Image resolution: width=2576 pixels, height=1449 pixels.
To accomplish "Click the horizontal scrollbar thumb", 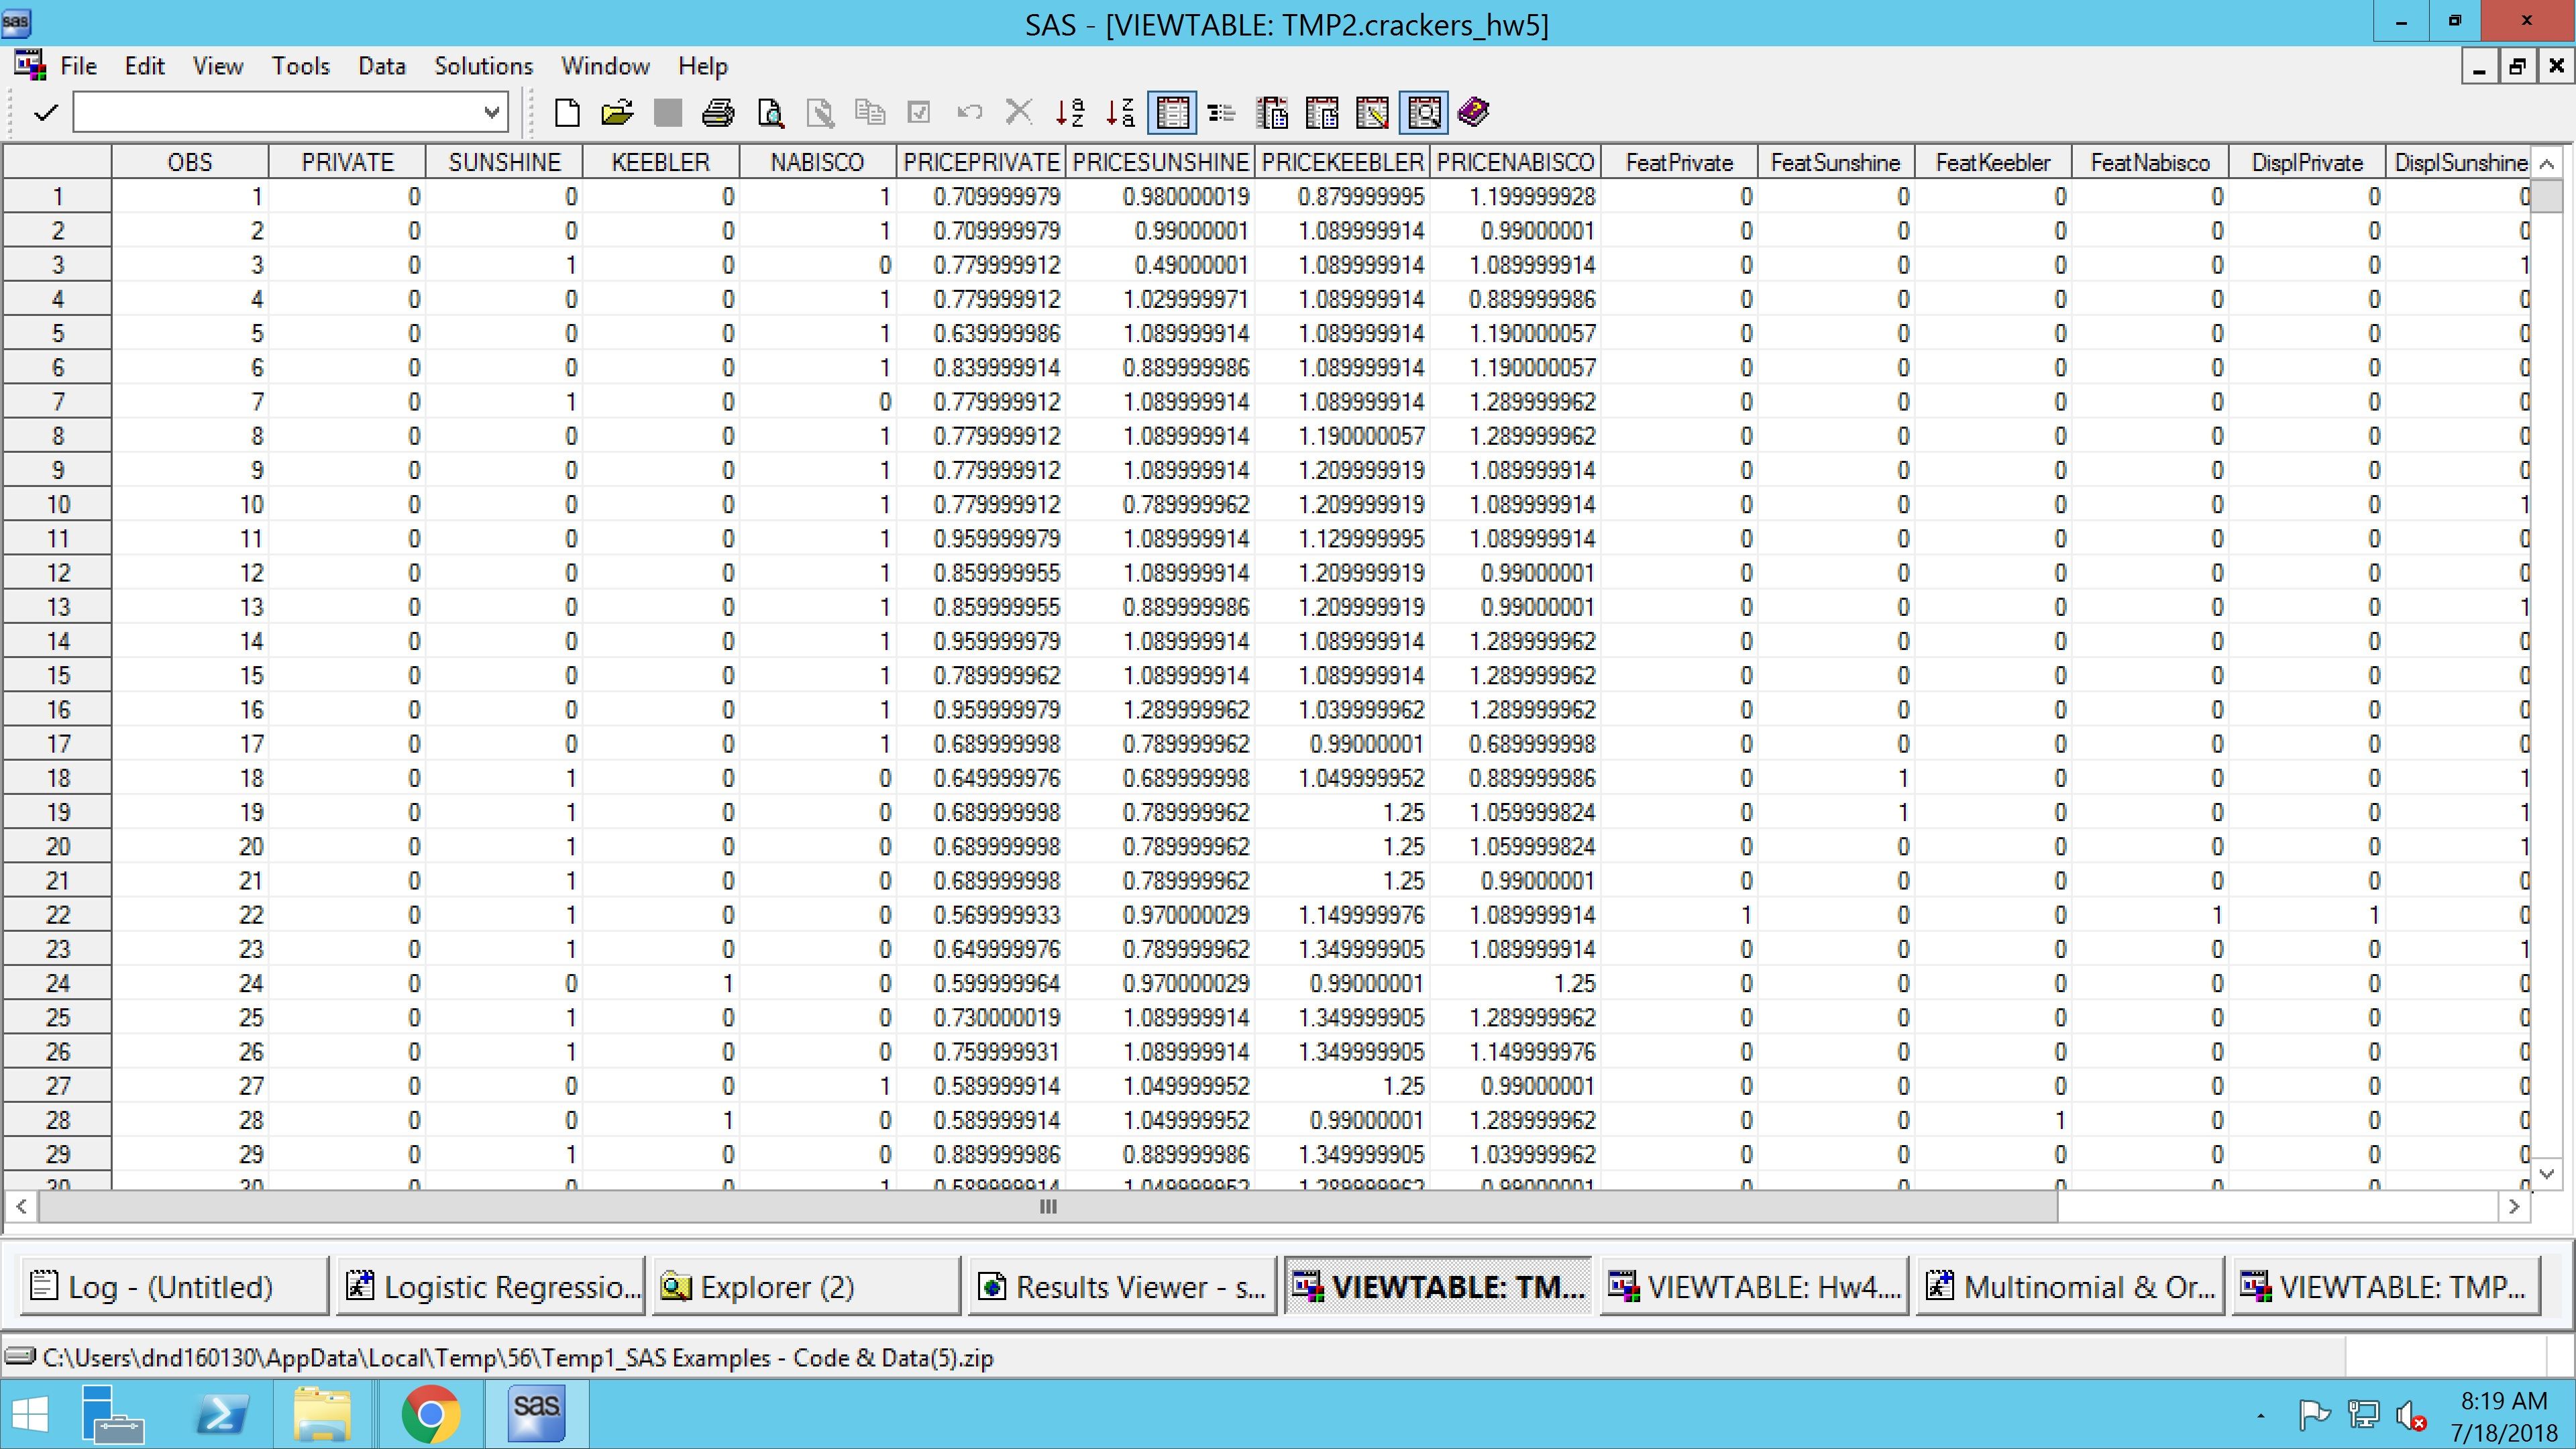I will coord(1047,1207).
